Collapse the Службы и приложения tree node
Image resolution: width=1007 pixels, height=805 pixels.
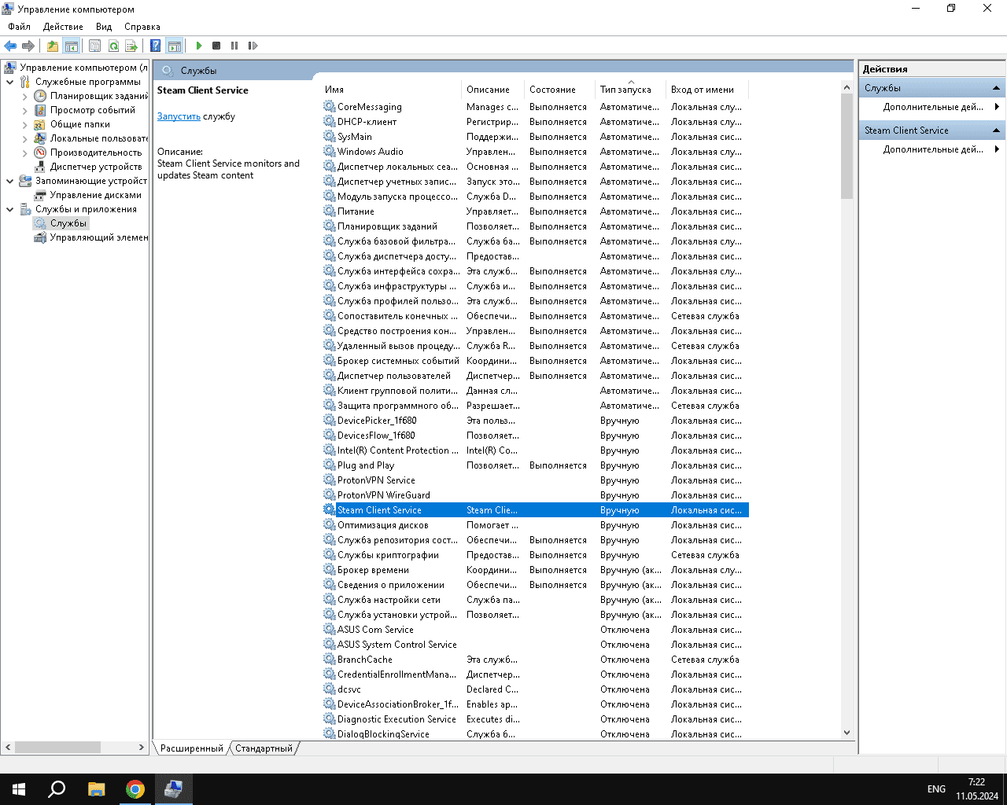(x=10, y=209)
